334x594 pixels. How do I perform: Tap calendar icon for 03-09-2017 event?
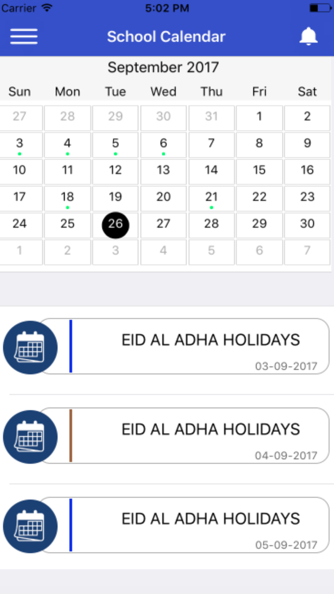tap(30, 347)
